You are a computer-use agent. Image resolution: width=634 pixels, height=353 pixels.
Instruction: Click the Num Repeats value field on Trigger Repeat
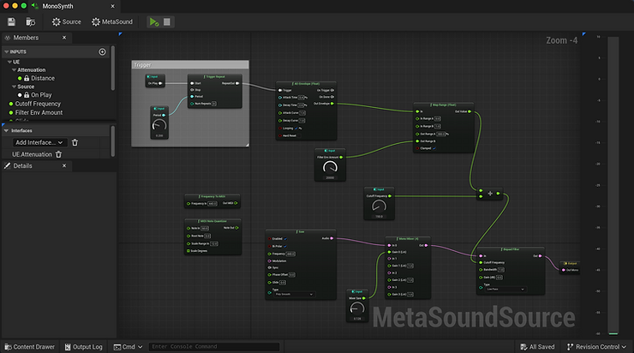pos(214,104)
